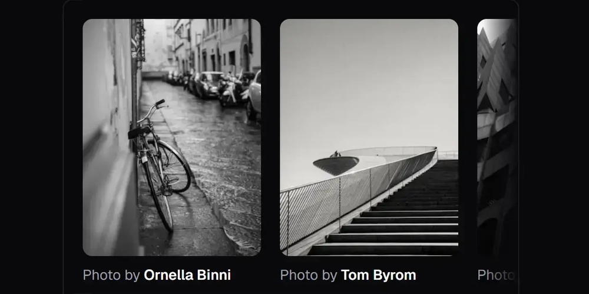
Task: Click the building facades above parked cars
Action: [218, 45]
